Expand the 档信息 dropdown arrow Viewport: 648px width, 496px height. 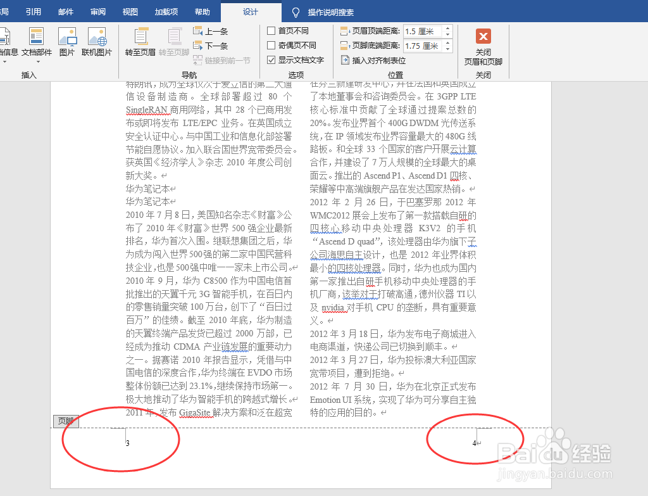click(x=4, y=61)
